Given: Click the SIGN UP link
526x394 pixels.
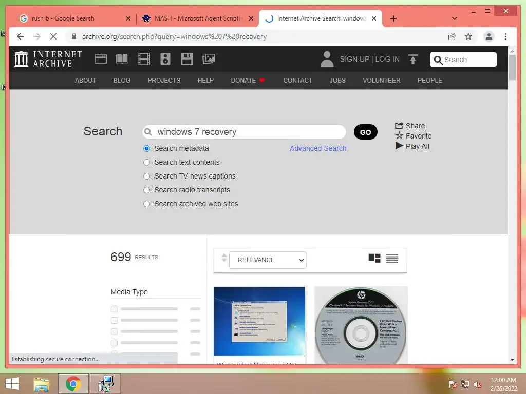Looking at the screenshot, I should pos(354,60).
